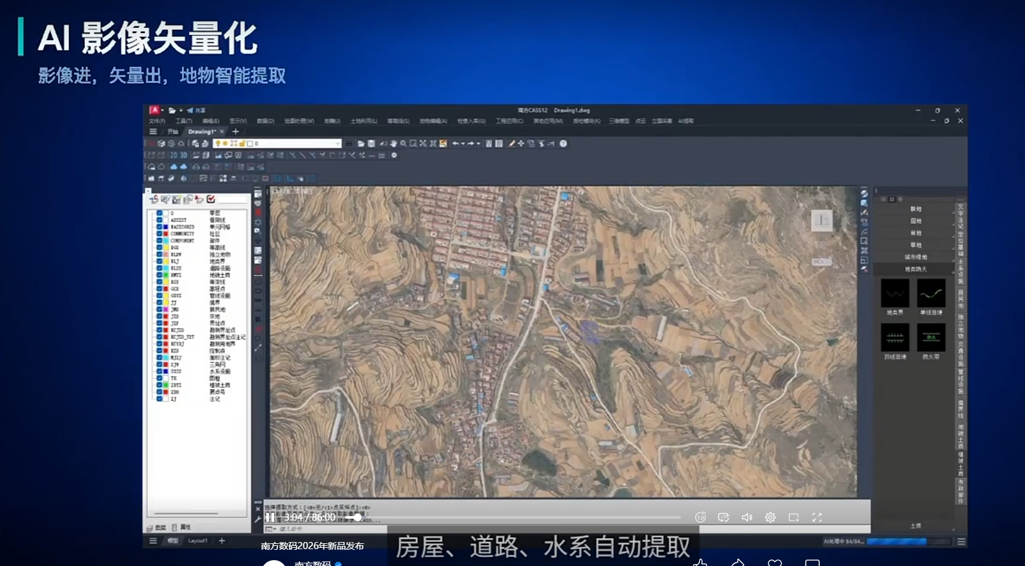The width and height of the screenshot is (1025, 566).
Task: Expand the redo history dropdown arrow
Action: [x=478, y=143]
